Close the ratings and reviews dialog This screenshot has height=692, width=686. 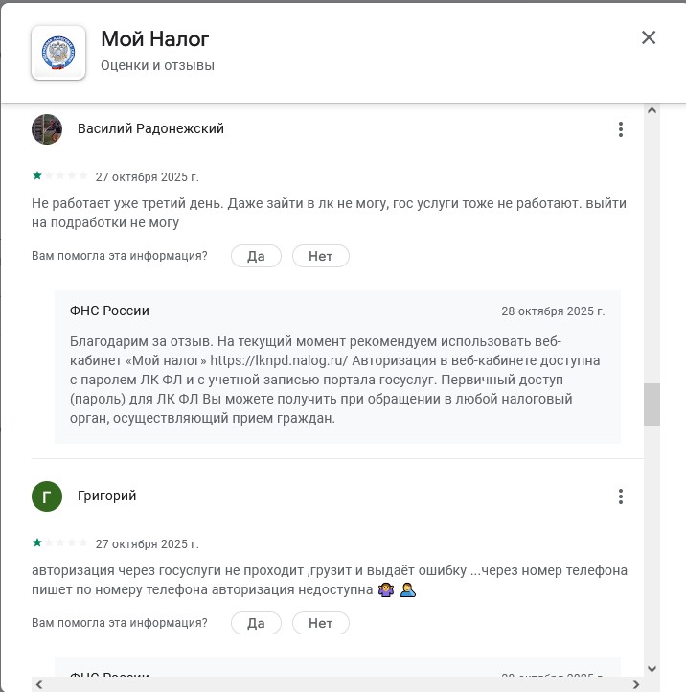649,37
